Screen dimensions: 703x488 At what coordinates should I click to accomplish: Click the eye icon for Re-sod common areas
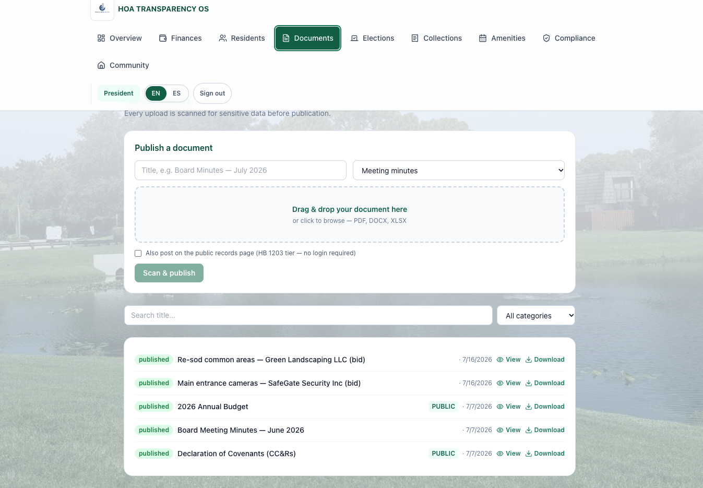click(500, 360)
